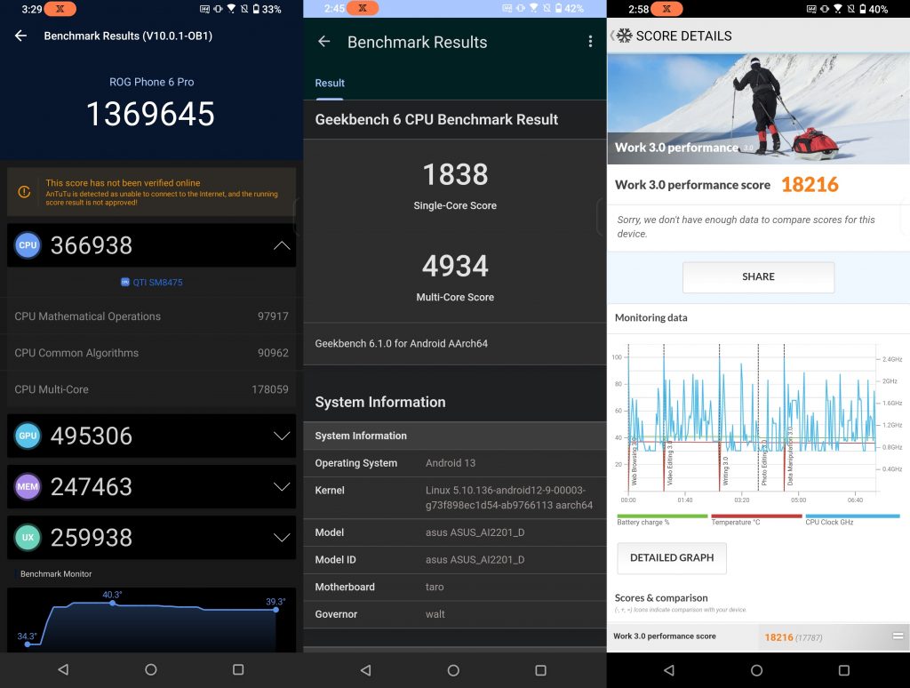Image resolution: width=910 pixels, height=688 pixels.
Task: Switch to the Result tab in Geekbench
Action: coord(330,83)
